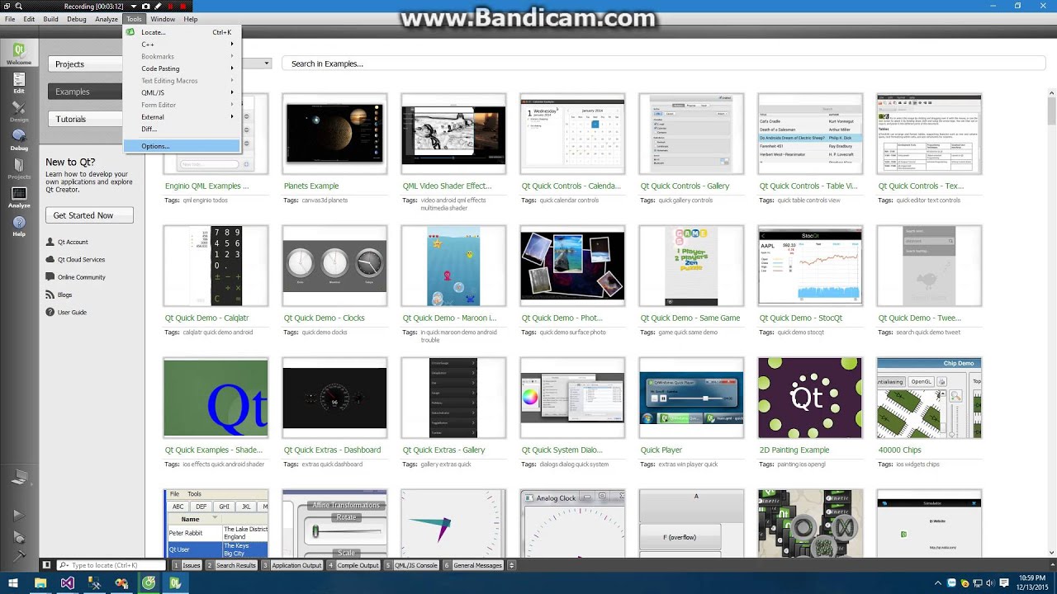
Task: Open Windows Start menu
Action: click(12, 582)
